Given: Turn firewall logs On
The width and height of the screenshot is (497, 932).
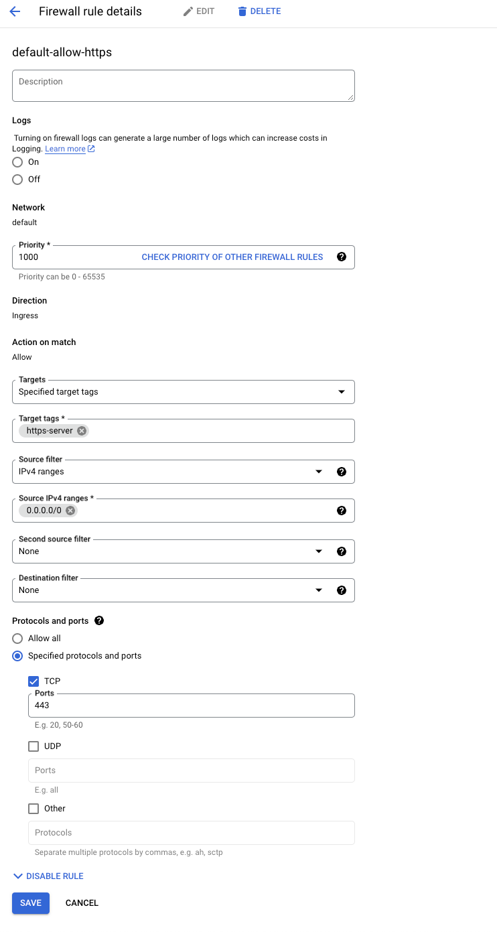Looking at the screenshot, I should [x=18, y=162].
